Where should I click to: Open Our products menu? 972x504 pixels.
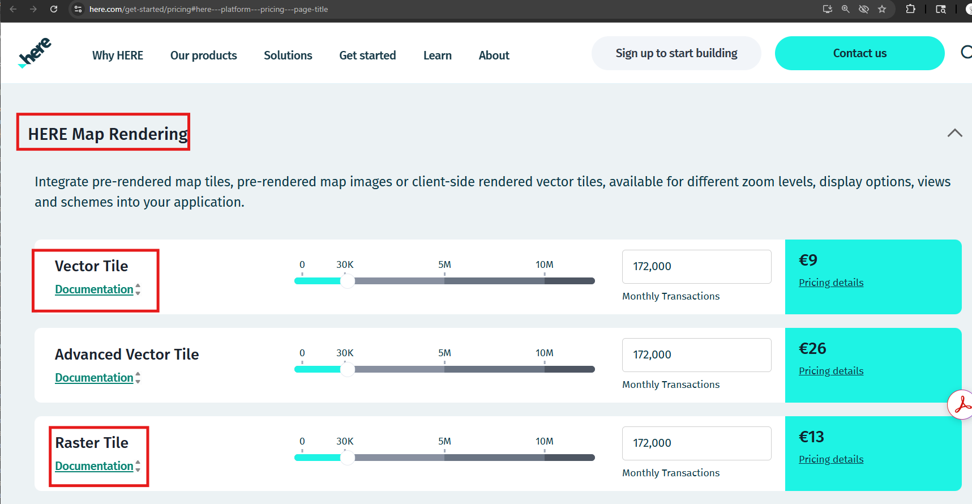tap(204, 55)
